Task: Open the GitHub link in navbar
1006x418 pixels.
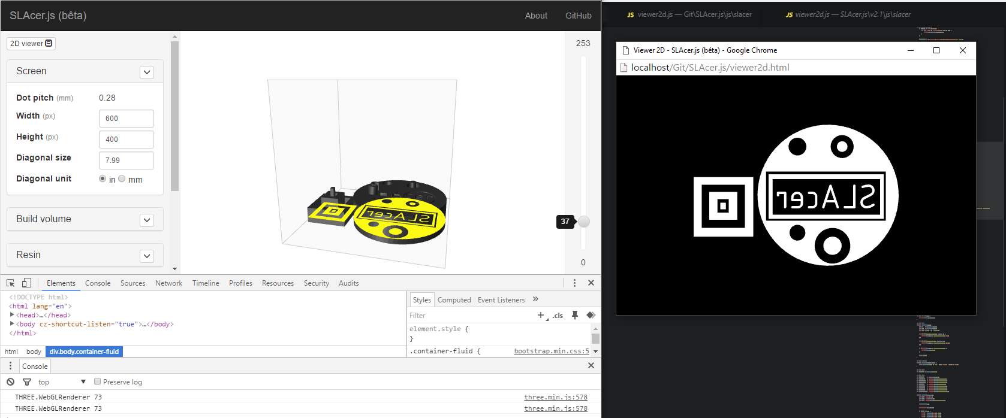Action: click(578, 16)
